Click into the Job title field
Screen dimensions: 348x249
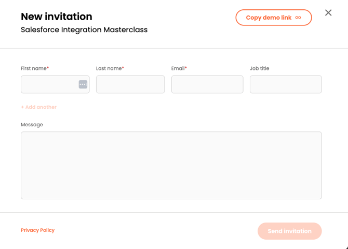point(286,84)
